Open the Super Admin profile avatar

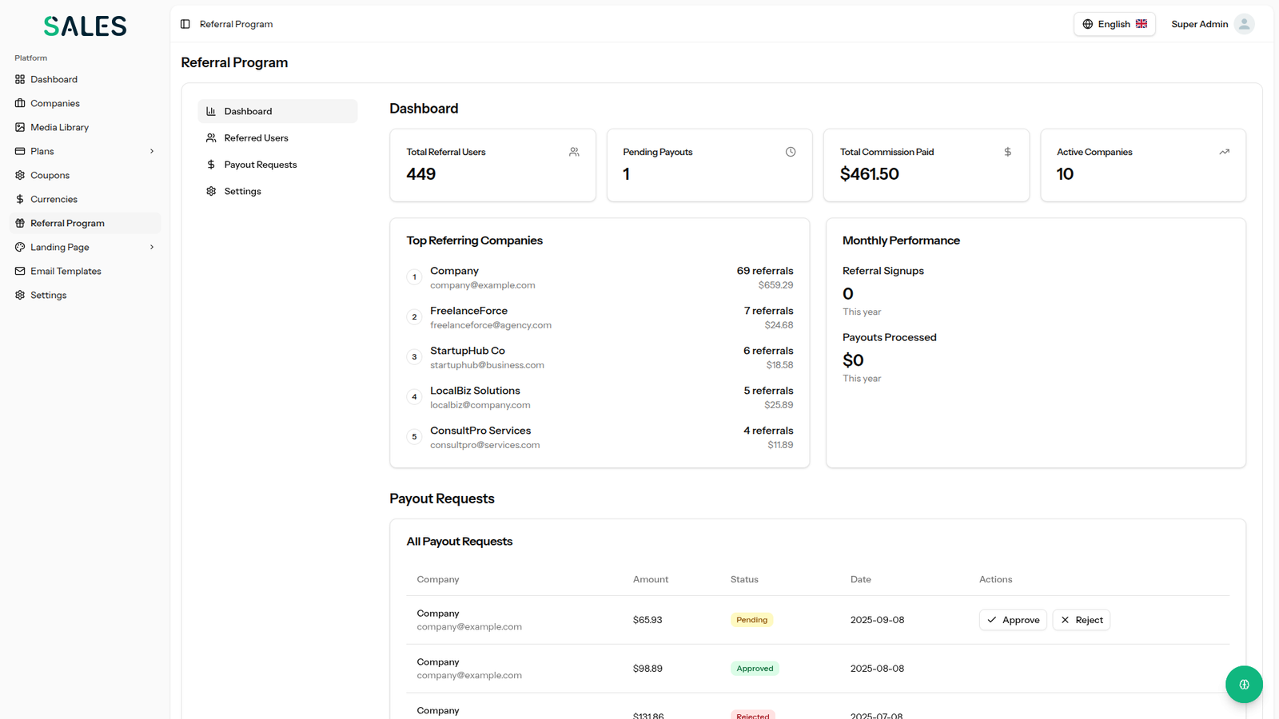coord(1244,24)
